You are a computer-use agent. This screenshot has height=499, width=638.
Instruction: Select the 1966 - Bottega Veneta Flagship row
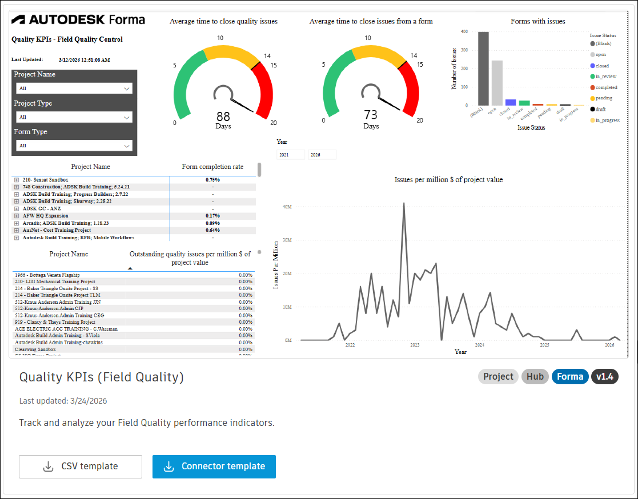134,275
